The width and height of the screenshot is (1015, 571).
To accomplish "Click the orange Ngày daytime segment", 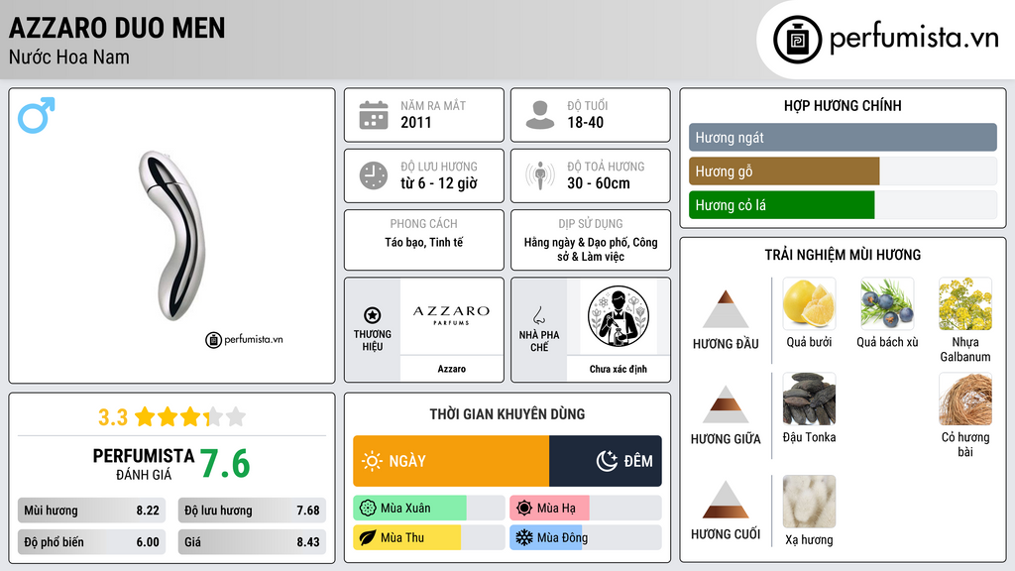I will (x=451, y=461).
